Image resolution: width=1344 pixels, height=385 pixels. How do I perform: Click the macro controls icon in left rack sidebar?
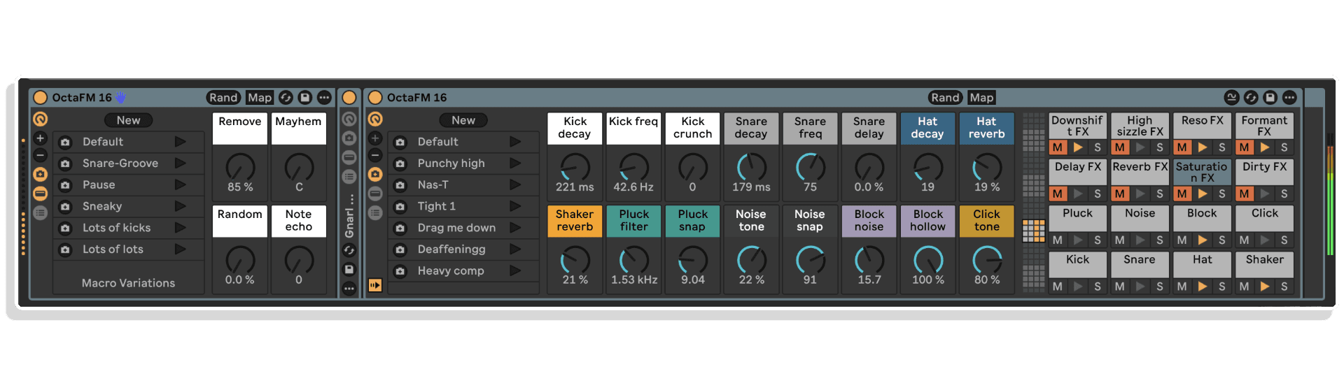(x=41, y=119)
